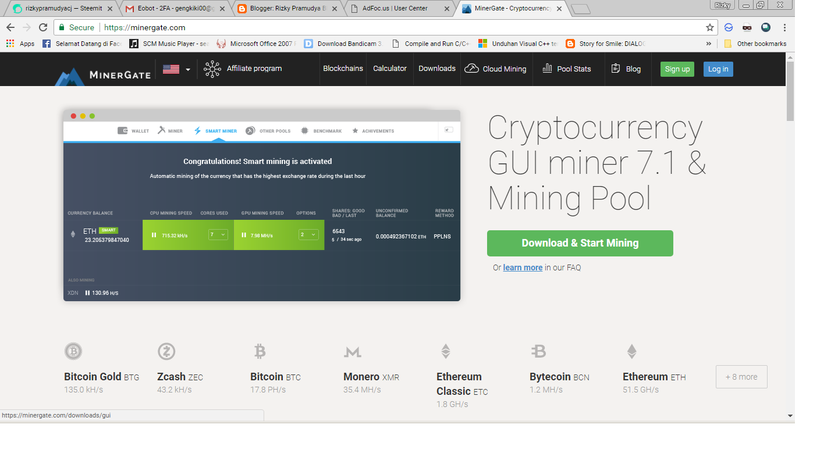Go back with browser back arrow
This screenshot has height=471, width=838.
point(10,27)
